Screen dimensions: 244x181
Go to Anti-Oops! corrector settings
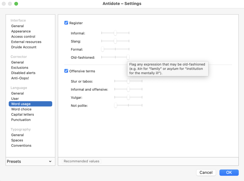coord(20,78)
